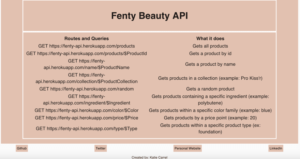Click the Fenty Beauty API heading
This screenshot has height=159, width=300.
pos(149,16)
